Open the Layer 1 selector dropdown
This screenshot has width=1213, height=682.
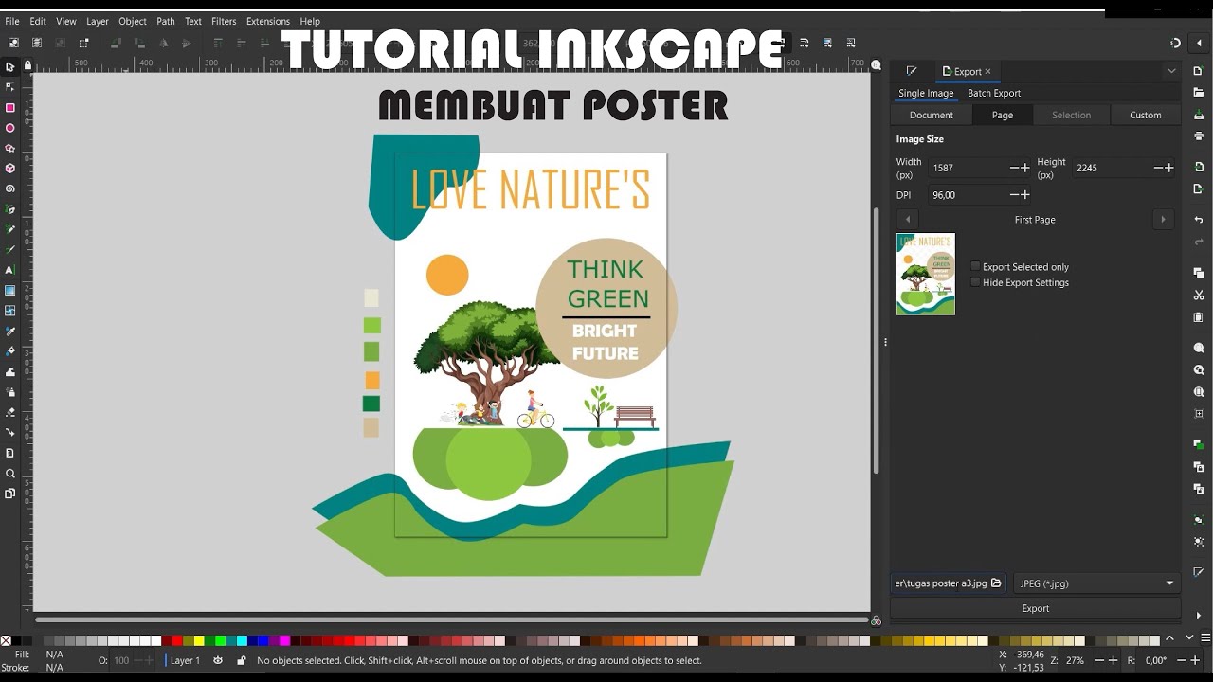184,660
